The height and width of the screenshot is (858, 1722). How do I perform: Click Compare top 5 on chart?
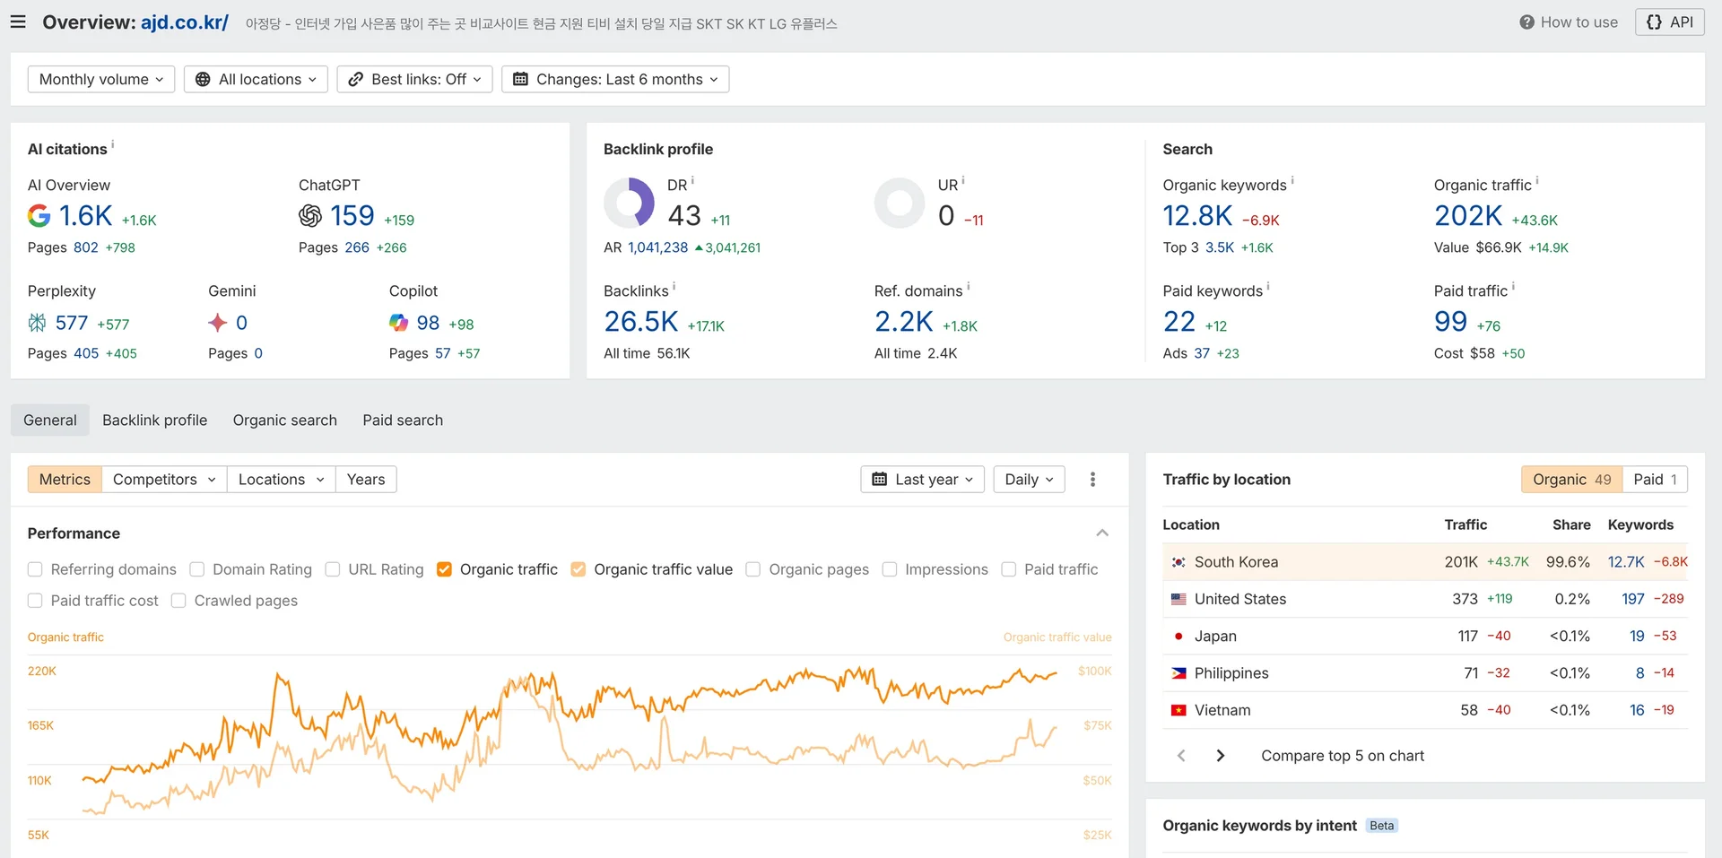coord(1343,755)
